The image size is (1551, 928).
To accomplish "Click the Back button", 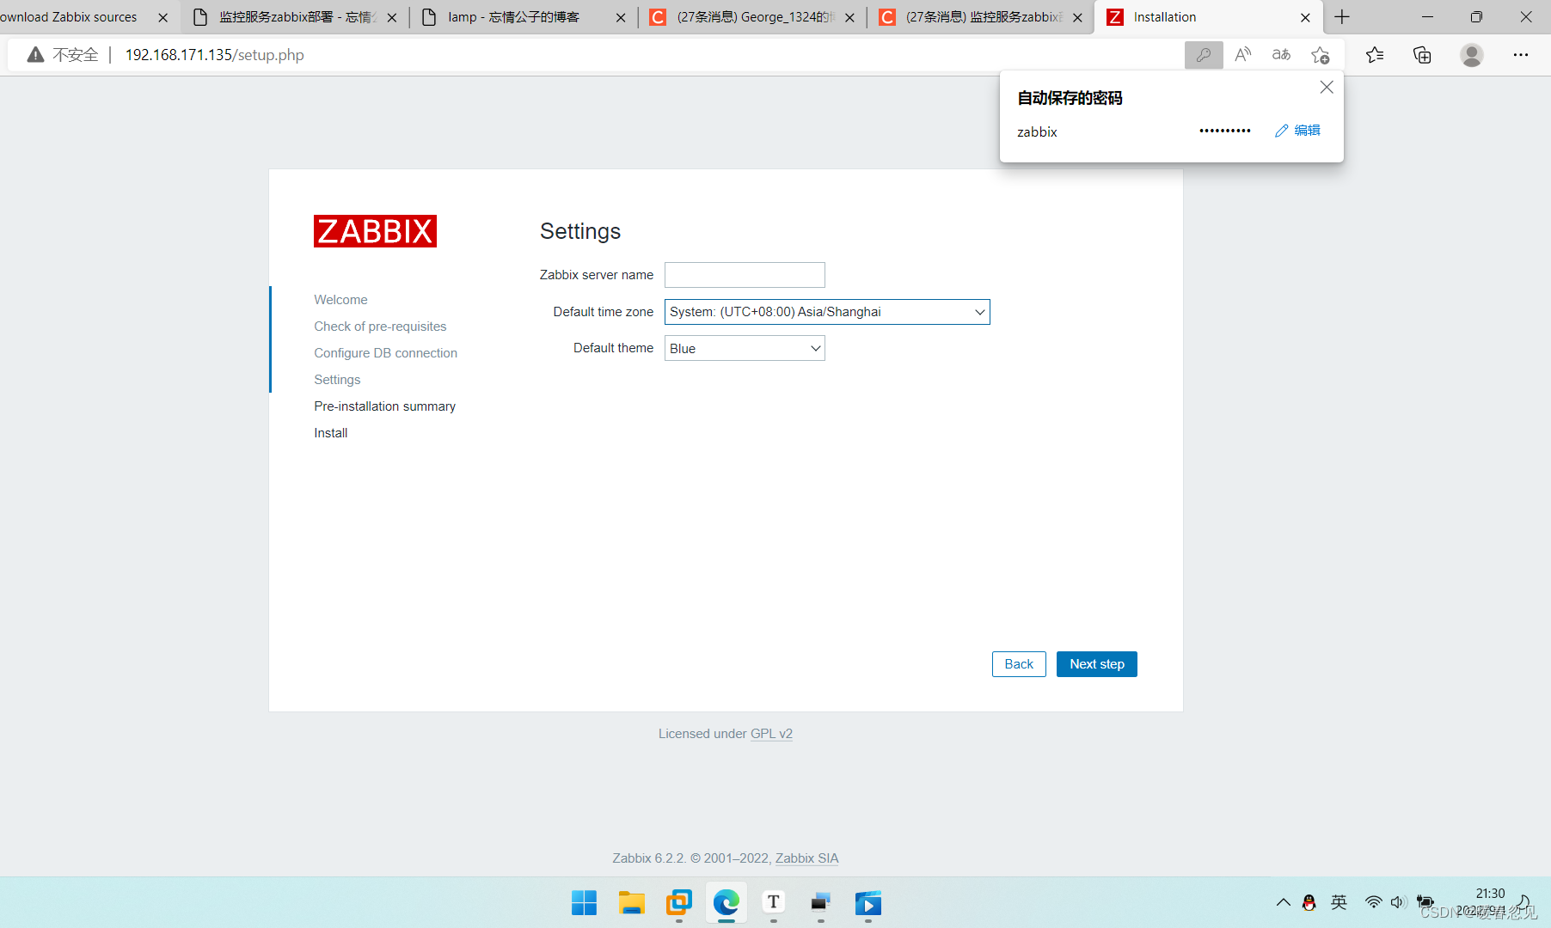I will point(1019,664).
